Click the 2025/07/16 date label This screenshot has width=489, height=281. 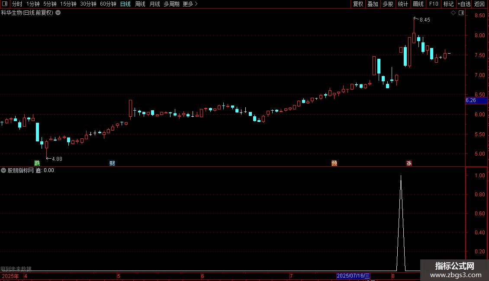pyautogui.click(x=353, y=276)
